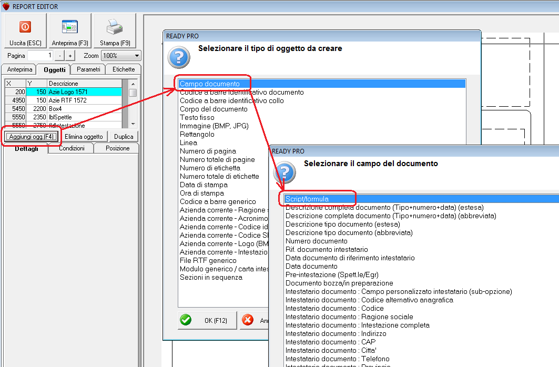The width and height of the screenshot is (559, 367).
Task: Increase page number with the + stepper
Action: [x=69, y=55]
